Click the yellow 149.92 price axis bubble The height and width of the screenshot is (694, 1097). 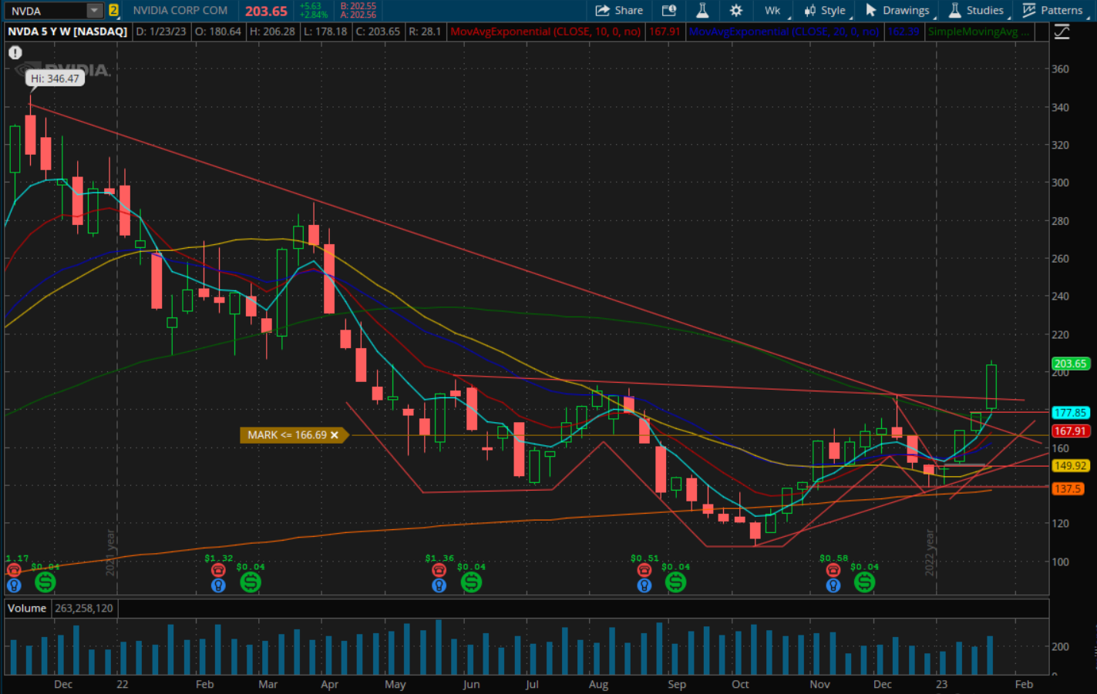(1070, 465)
